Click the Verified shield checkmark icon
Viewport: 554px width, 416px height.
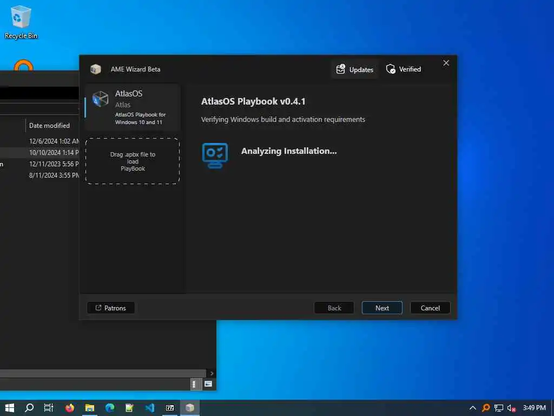[x=391, y=69]
